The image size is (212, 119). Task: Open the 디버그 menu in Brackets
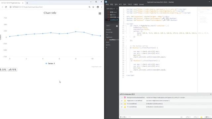(x=130, y=4)
